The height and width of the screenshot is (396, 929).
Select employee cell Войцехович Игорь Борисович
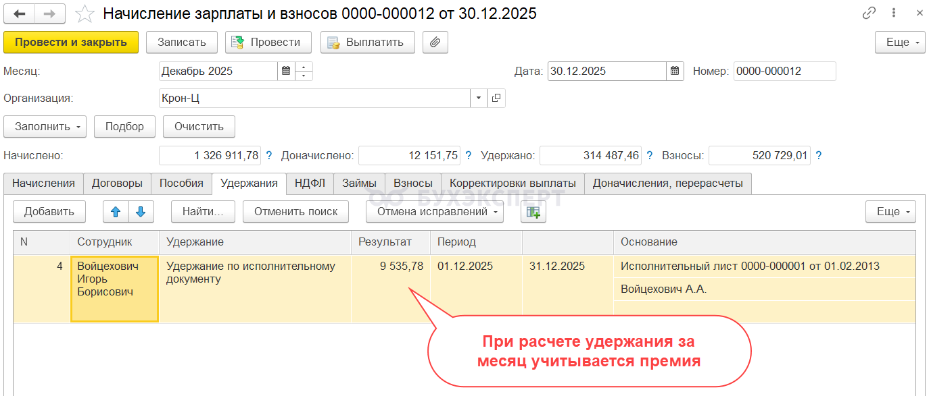[114, 289]
